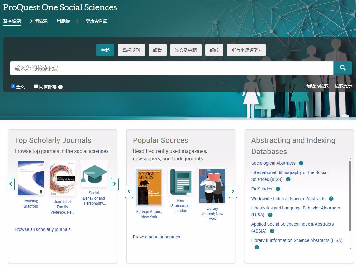Click info icon next to IBSS

tap(288, 179)
